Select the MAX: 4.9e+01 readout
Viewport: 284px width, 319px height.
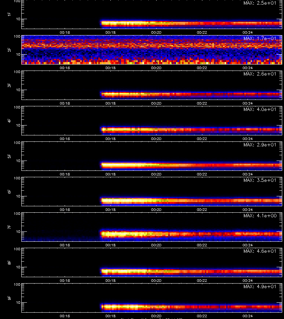point(260,286)
